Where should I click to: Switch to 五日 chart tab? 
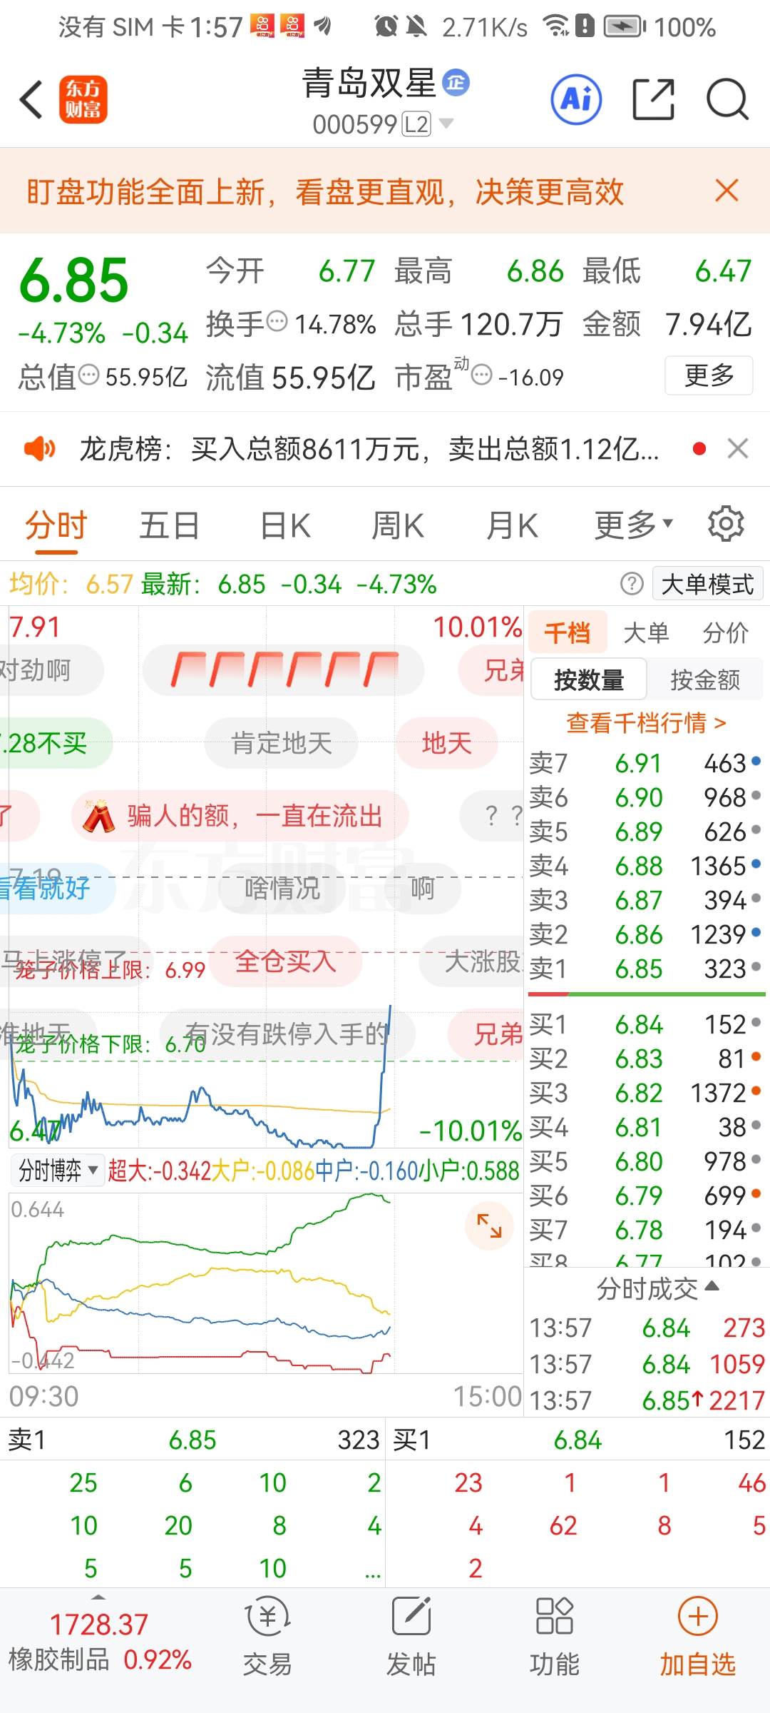pyautogui.click(x=170, y=525)
